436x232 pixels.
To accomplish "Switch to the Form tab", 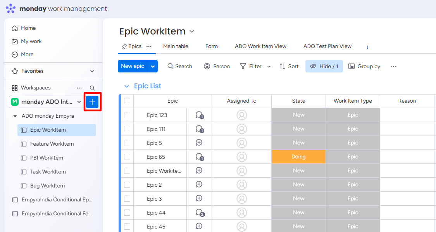I will click(212, 46).
